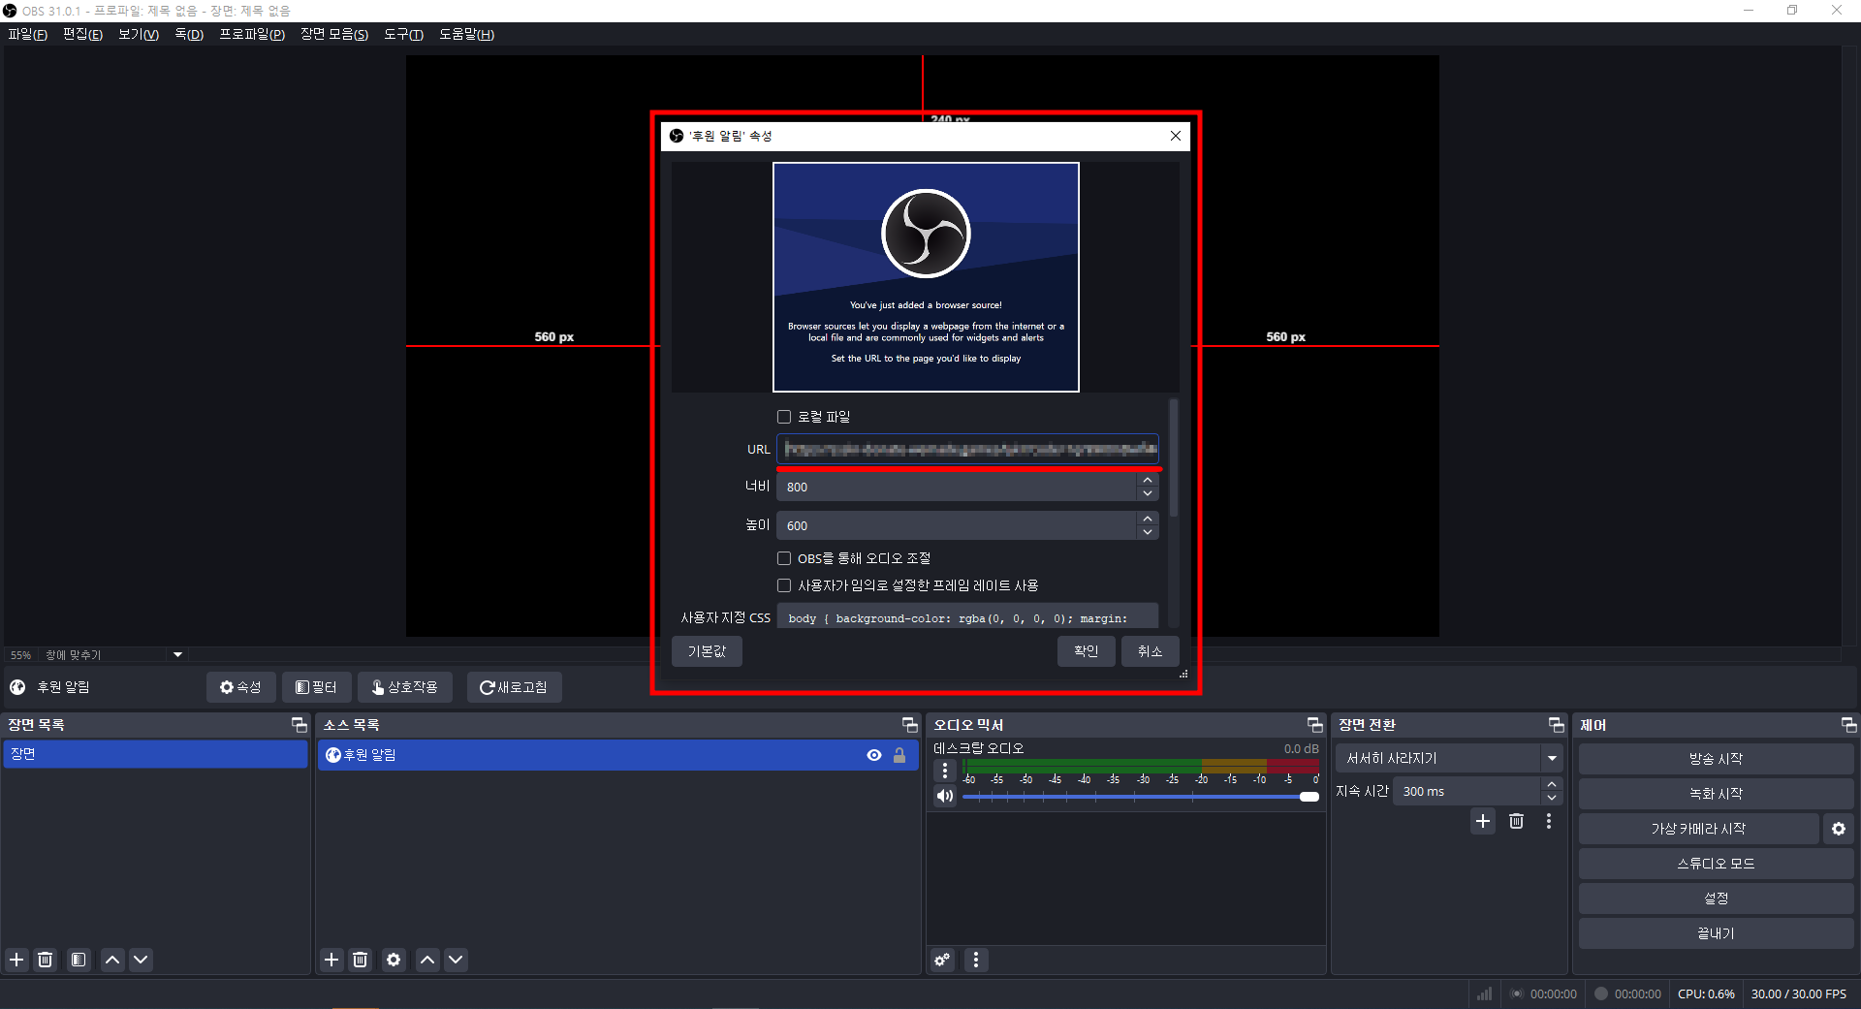The width and height of the screenshot is (1861, 1009).
Task: Click 상호작용 on source toolbar
Action: (x=404, y=687)
